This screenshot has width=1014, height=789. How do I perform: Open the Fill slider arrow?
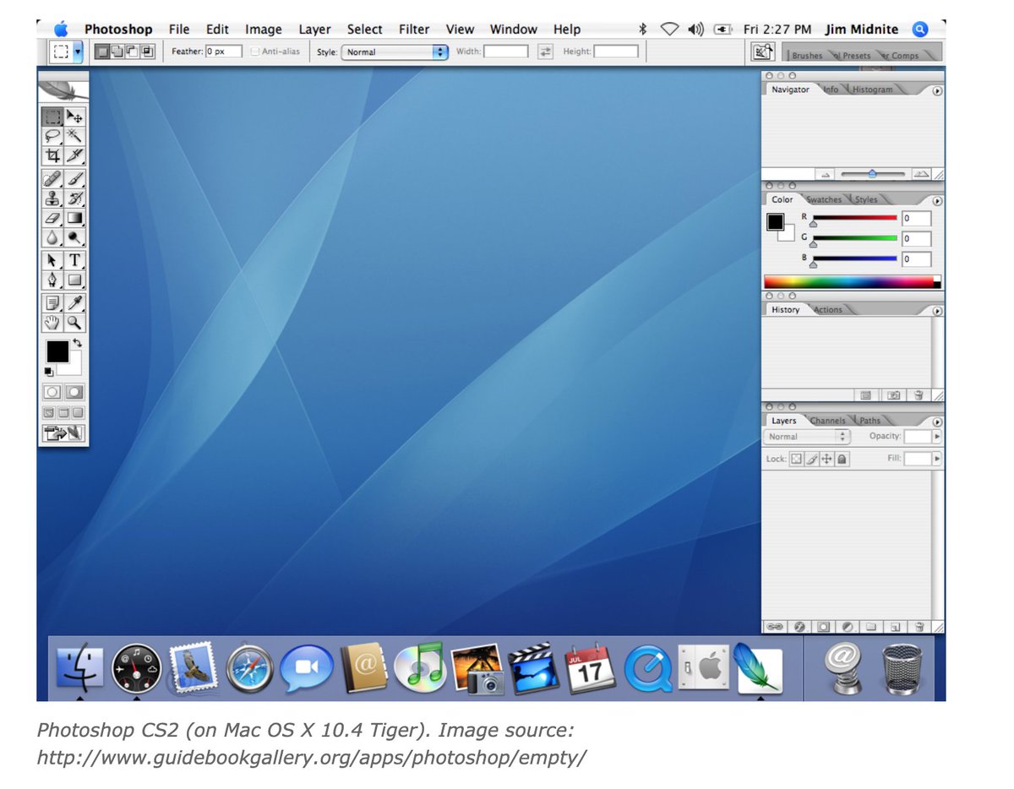click(936, 459)
